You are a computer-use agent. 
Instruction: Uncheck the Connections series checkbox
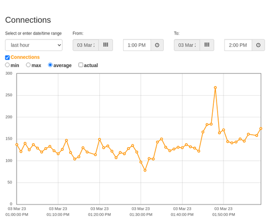(x=8, y=57)
